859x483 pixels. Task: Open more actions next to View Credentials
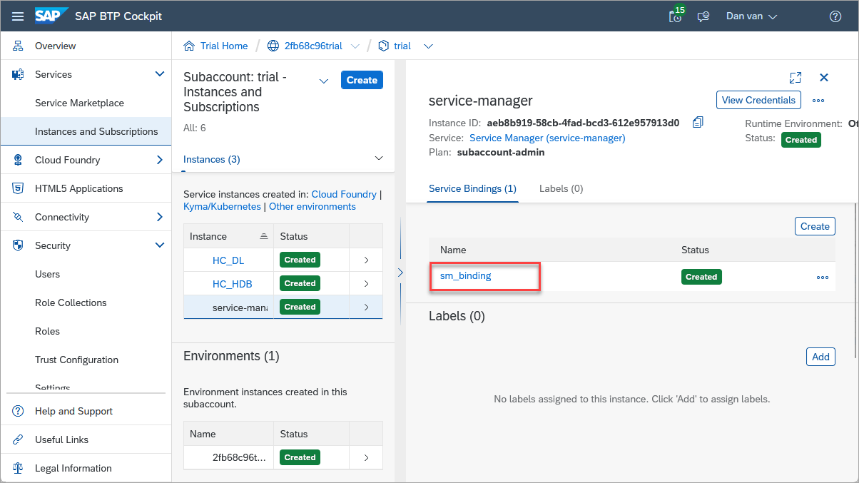point(818,101)
